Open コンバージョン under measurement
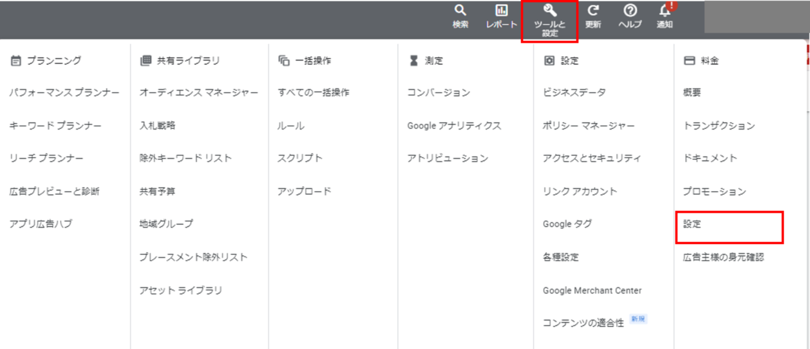This screenshot has height=349, width=810. [438, 93]
